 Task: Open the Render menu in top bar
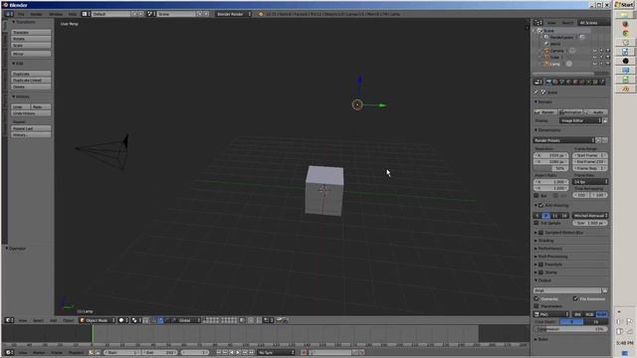[36, 14]
